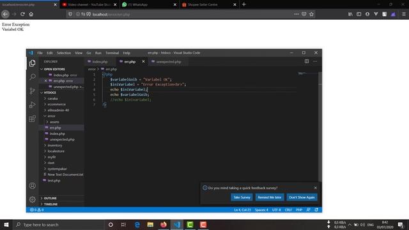
Task: Click the Firefox back button
Action: point(6,14)
